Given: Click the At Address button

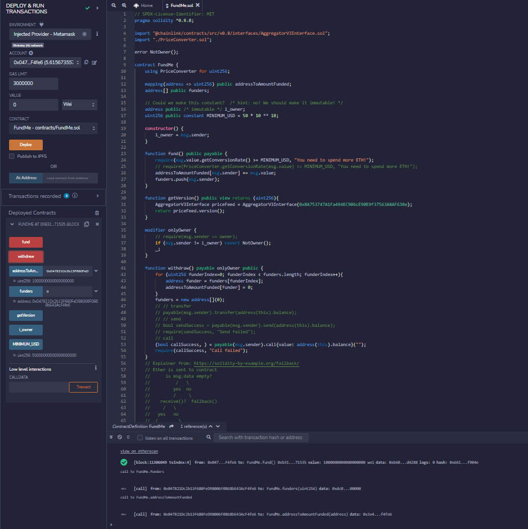Looking at the screenshot, I should [x=26, y=178].
